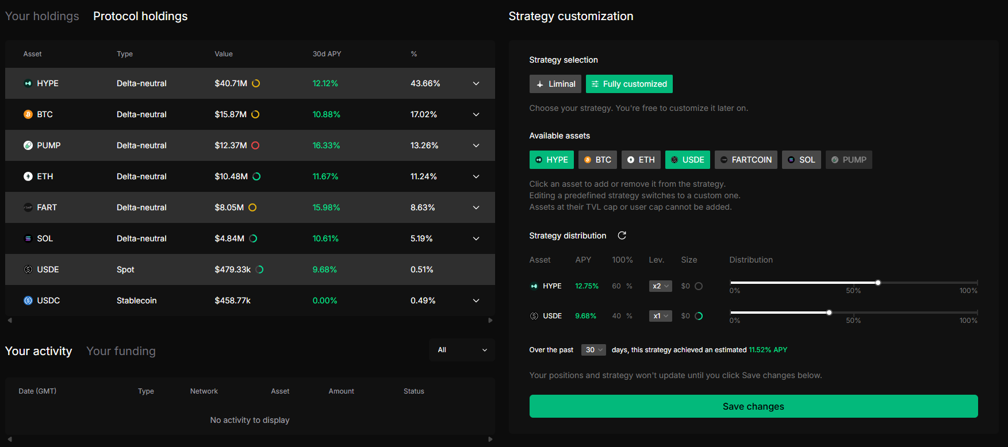Click the BTC coin icon in holdings table
Viewport: 1008px width, 447px height.
click(28, 114)
